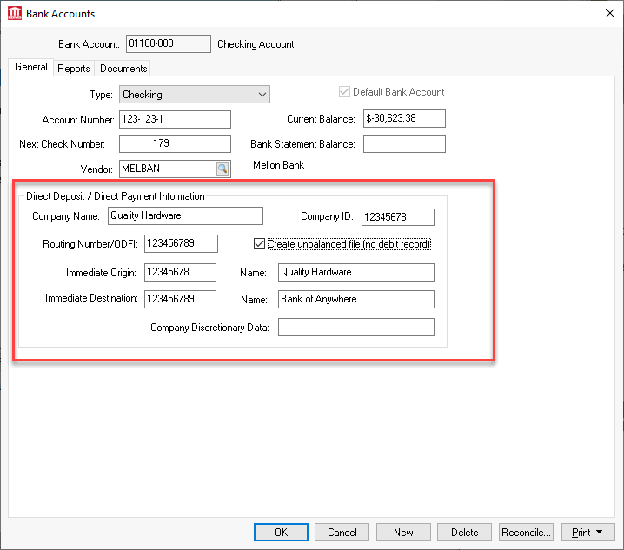This screenshot has width=624, height=550.
Task: Click the Company ID field
Action: point(398,217)
